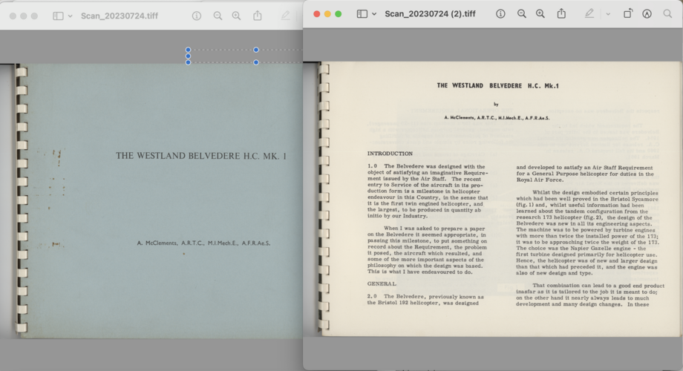Screen dimensions: 683x371
Task: Select highlight pen tool in front window
Action: coord(589,14)
